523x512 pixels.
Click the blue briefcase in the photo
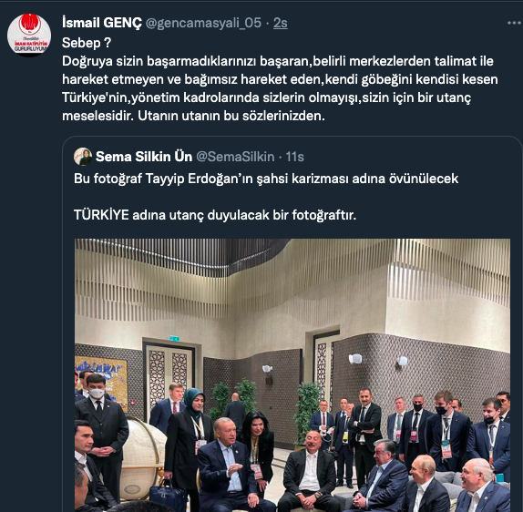pos(169,497)
